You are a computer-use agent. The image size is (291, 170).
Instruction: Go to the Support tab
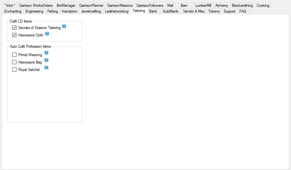click(x=229, y=11)
